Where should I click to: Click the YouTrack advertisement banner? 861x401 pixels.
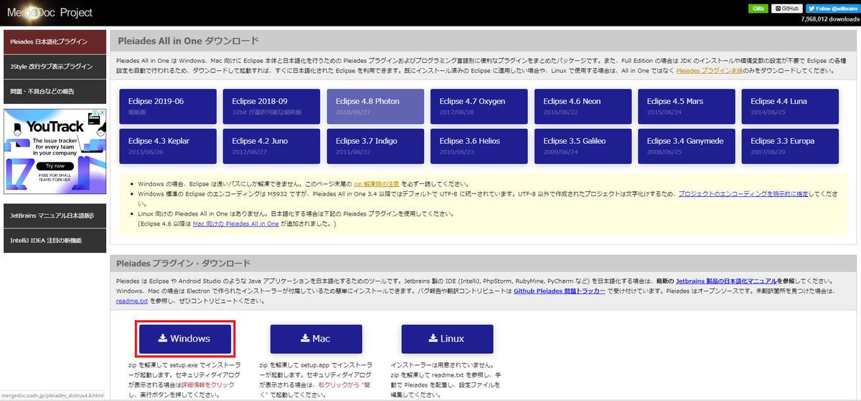(x=55, y=152)
